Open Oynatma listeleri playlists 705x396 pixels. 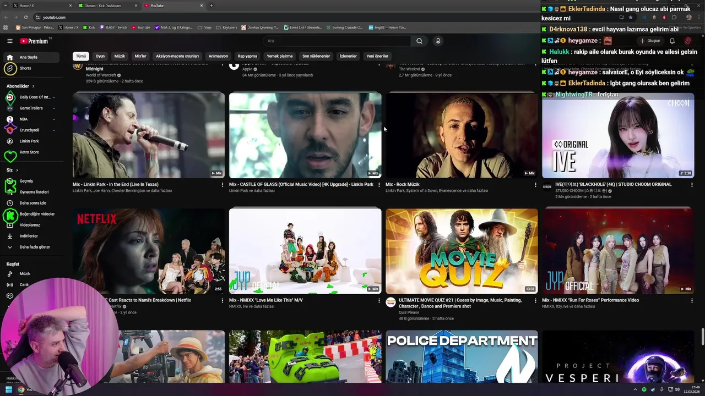click(30, 192)
